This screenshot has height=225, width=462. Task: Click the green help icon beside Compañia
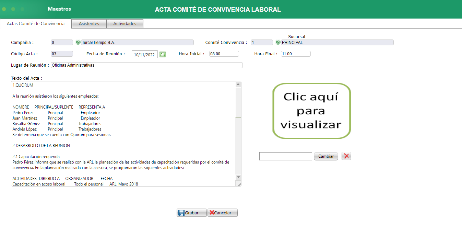tap(78, 42)
